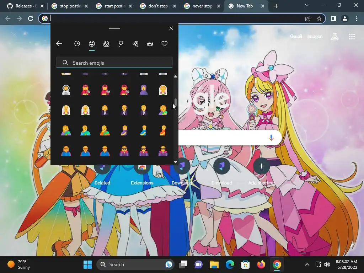The image size is (364, 273).
Task: Open the Google apps grid
Action: (x=352, y=37)
